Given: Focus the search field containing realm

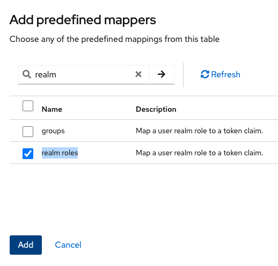Looking at the screenshot, I should (84, 75).
